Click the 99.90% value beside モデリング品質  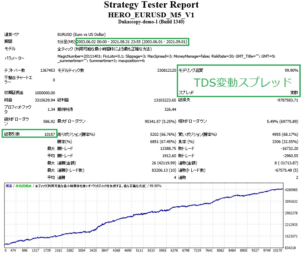291,71
